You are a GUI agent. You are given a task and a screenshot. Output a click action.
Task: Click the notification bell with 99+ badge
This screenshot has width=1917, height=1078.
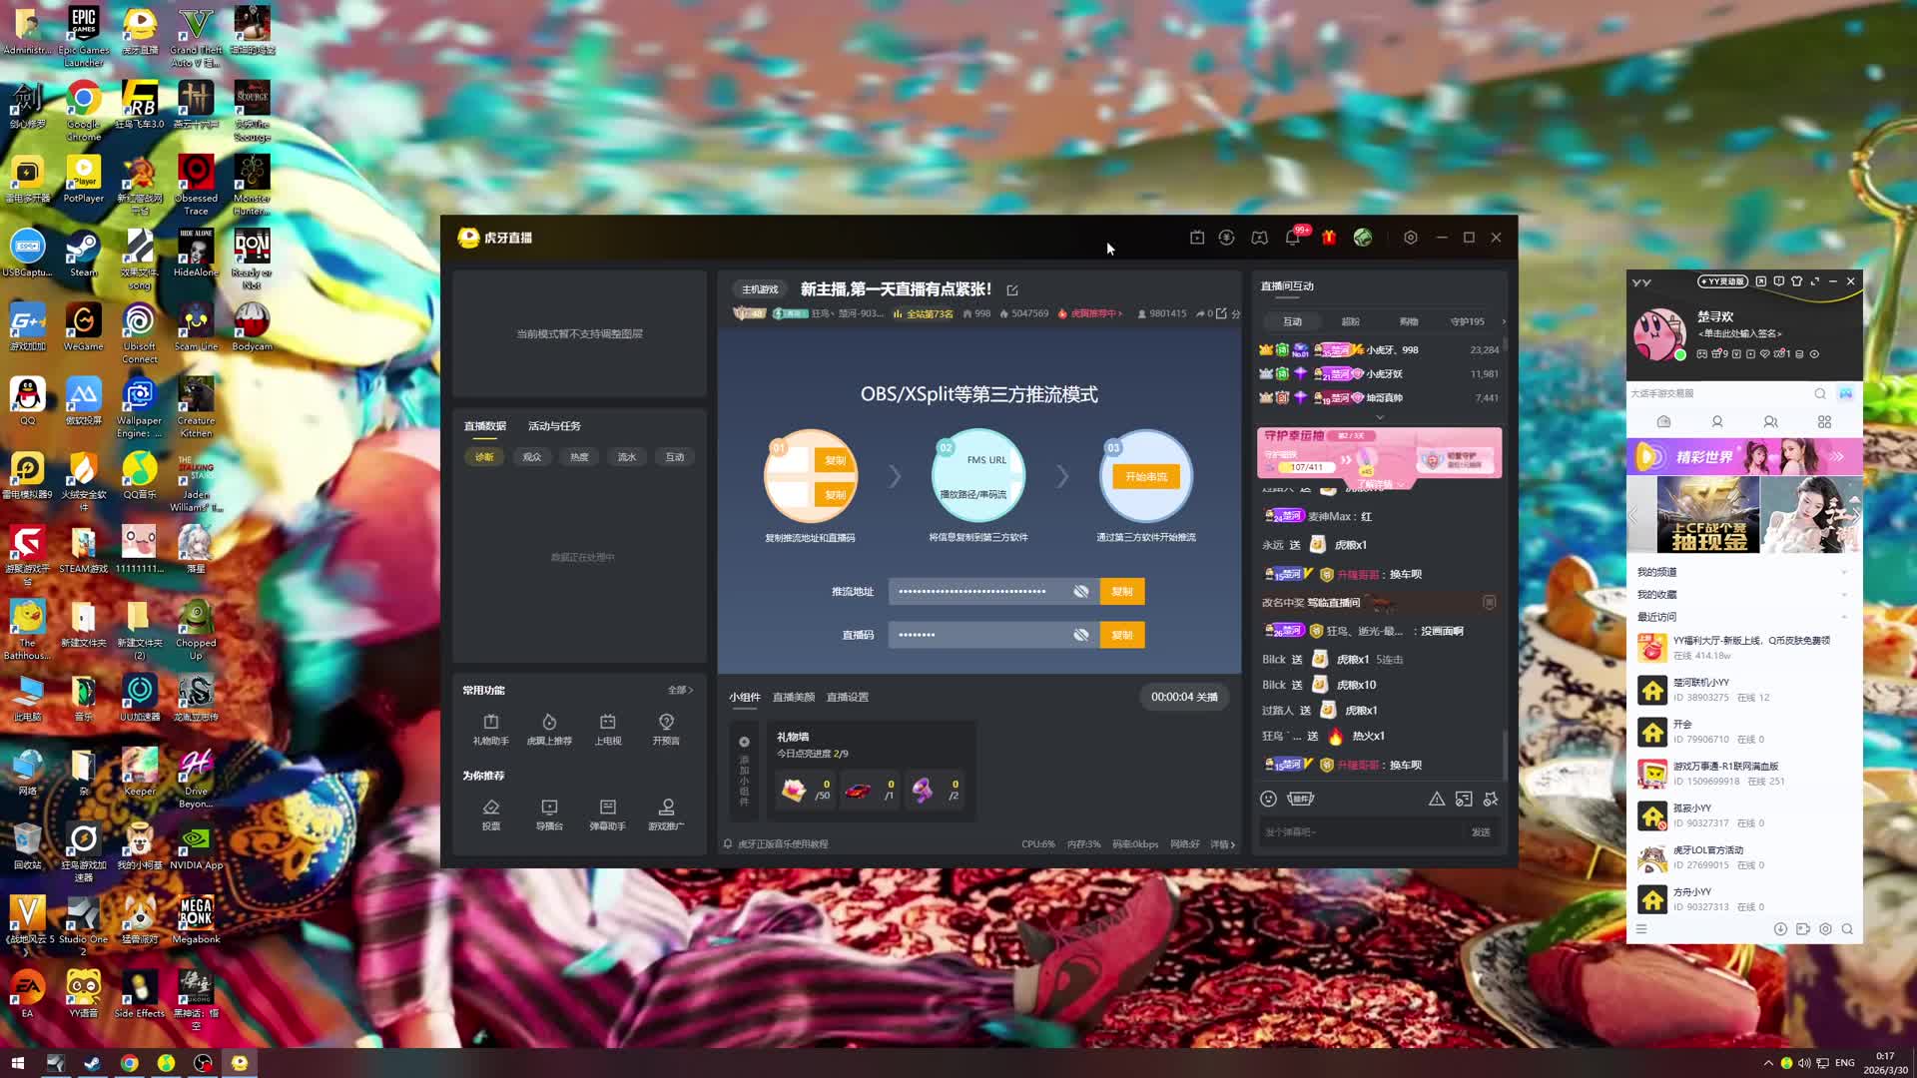1292,238
